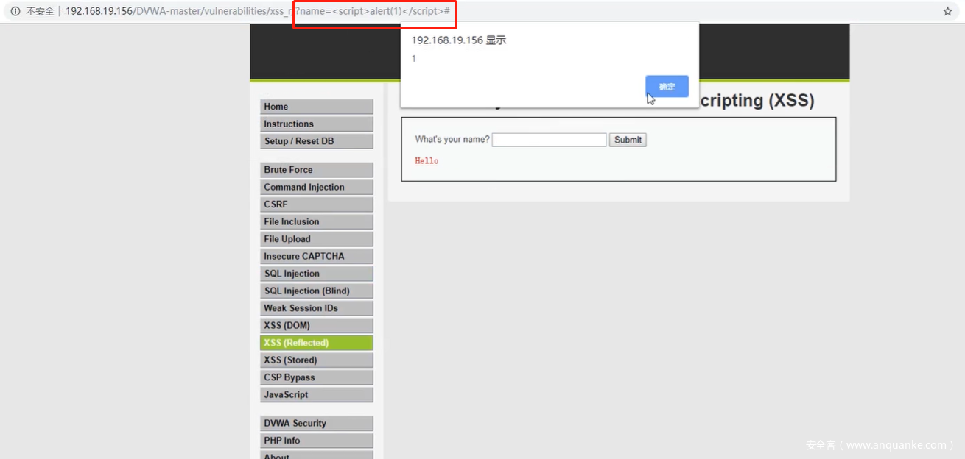Click the "192.168.19.156 显示" dialog title
The image size is (965, 459).
coord(459,40)
